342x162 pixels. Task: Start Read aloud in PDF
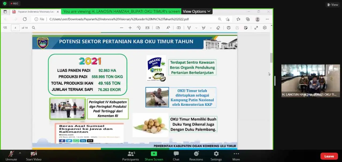coord(168,28)
